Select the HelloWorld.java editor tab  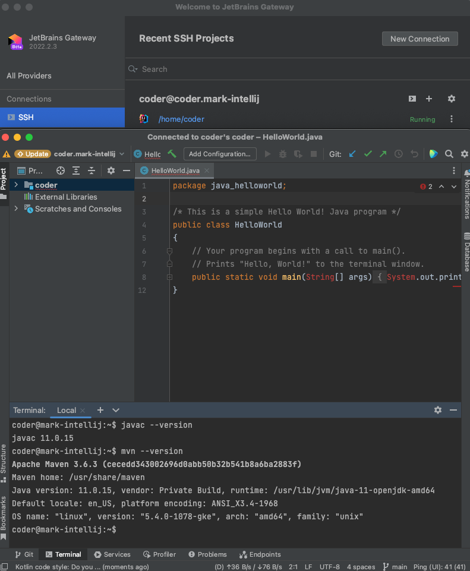click(x=175, y=171)
